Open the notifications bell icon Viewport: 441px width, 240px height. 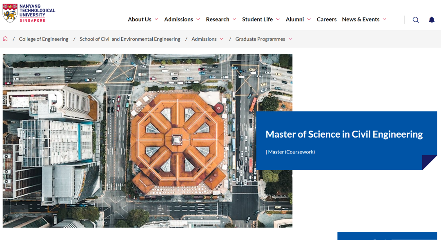(x=432, y=20)
